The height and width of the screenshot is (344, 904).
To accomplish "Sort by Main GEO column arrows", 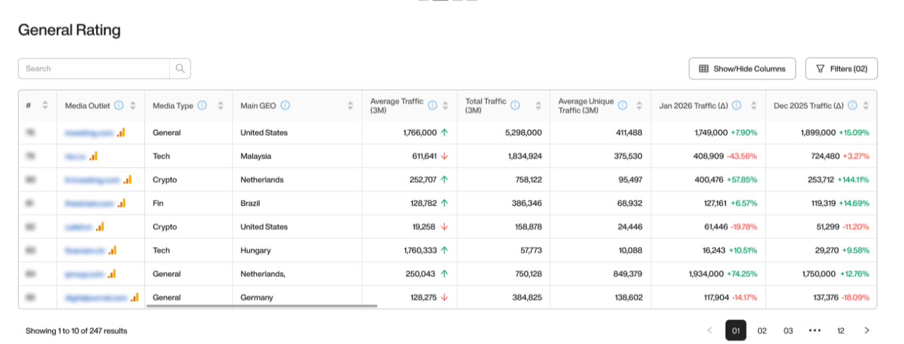I will coord(350,105).
